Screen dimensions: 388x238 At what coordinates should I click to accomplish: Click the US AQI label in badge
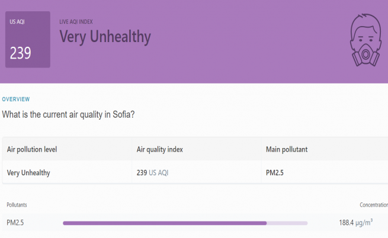pyautogui.click(x=17, y=22)
